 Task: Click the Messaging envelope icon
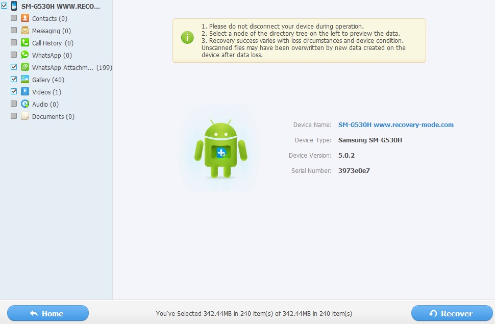click(25, 30)
